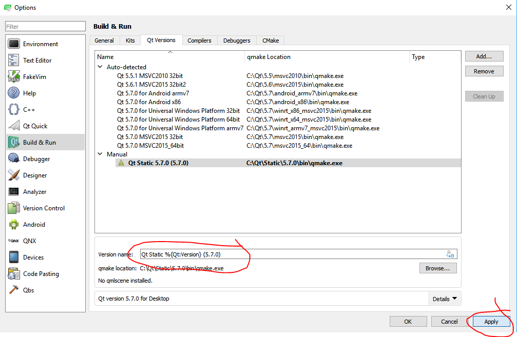Open the Analyzer icon
Viewport: 517px width, 337px height.
tap(13, 191)
